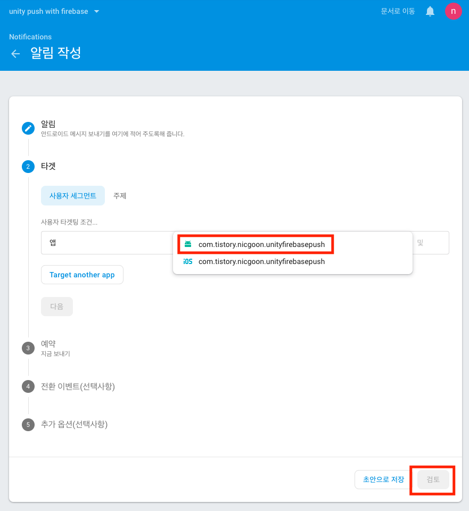Viewport: 469px width, 511px height.
Task: Open the project selector dropdown arrow
Action: [96, 11]
